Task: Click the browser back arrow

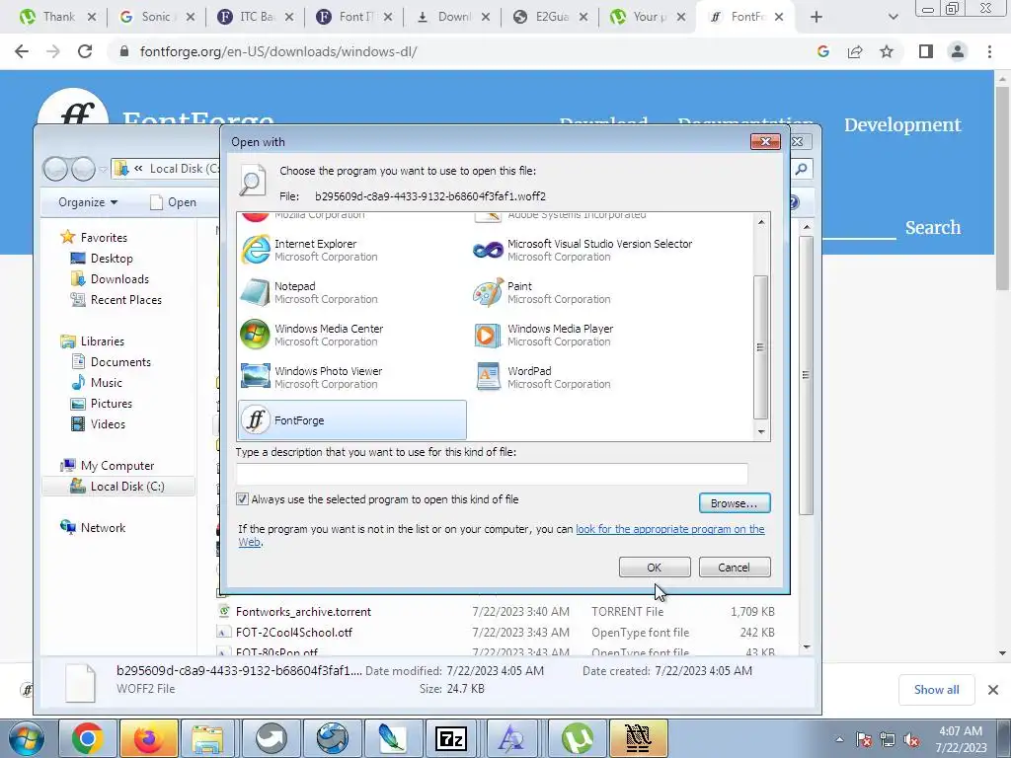Action: coord(22,51)
